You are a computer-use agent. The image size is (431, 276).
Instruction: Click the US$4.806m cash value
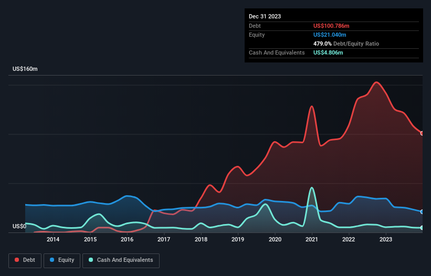pos(328,52)
